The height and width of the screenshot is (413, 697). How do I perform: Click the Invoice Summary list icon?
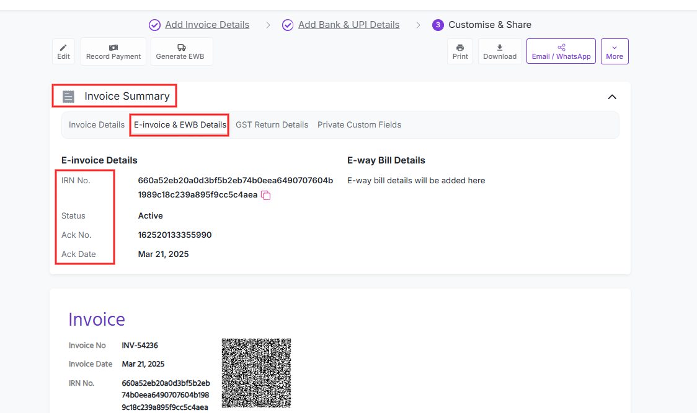tap(68, 97)
